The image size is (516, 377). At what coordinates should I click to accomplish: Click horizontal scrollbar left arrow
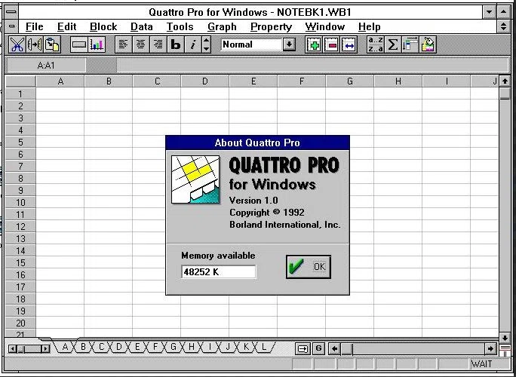pos(335,348)
